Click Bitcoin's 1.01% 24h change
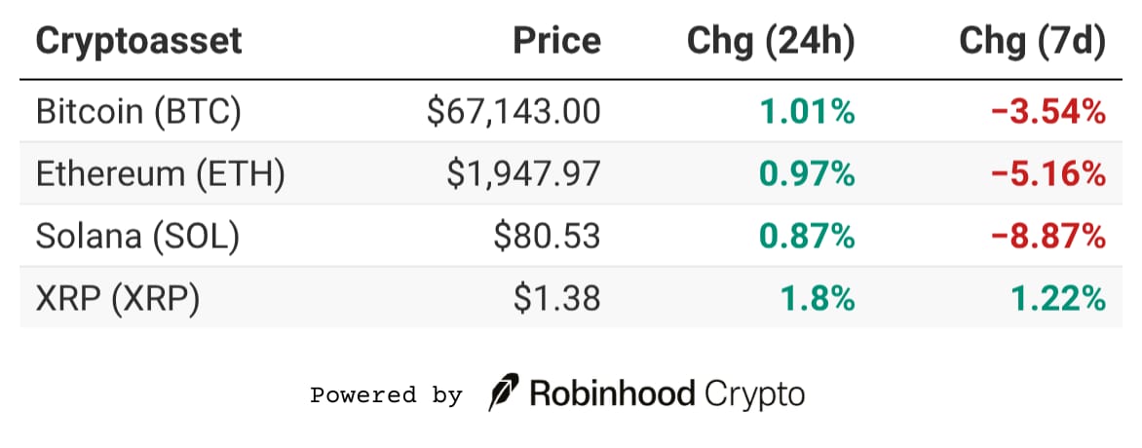Image resolution: width=1142 pixels, height=448 pixels. (810, 112)
